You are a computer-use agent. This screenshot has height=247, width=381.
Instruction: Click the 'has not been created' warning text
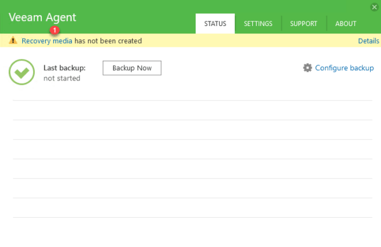pyautogui.click(x=108, y=41)
